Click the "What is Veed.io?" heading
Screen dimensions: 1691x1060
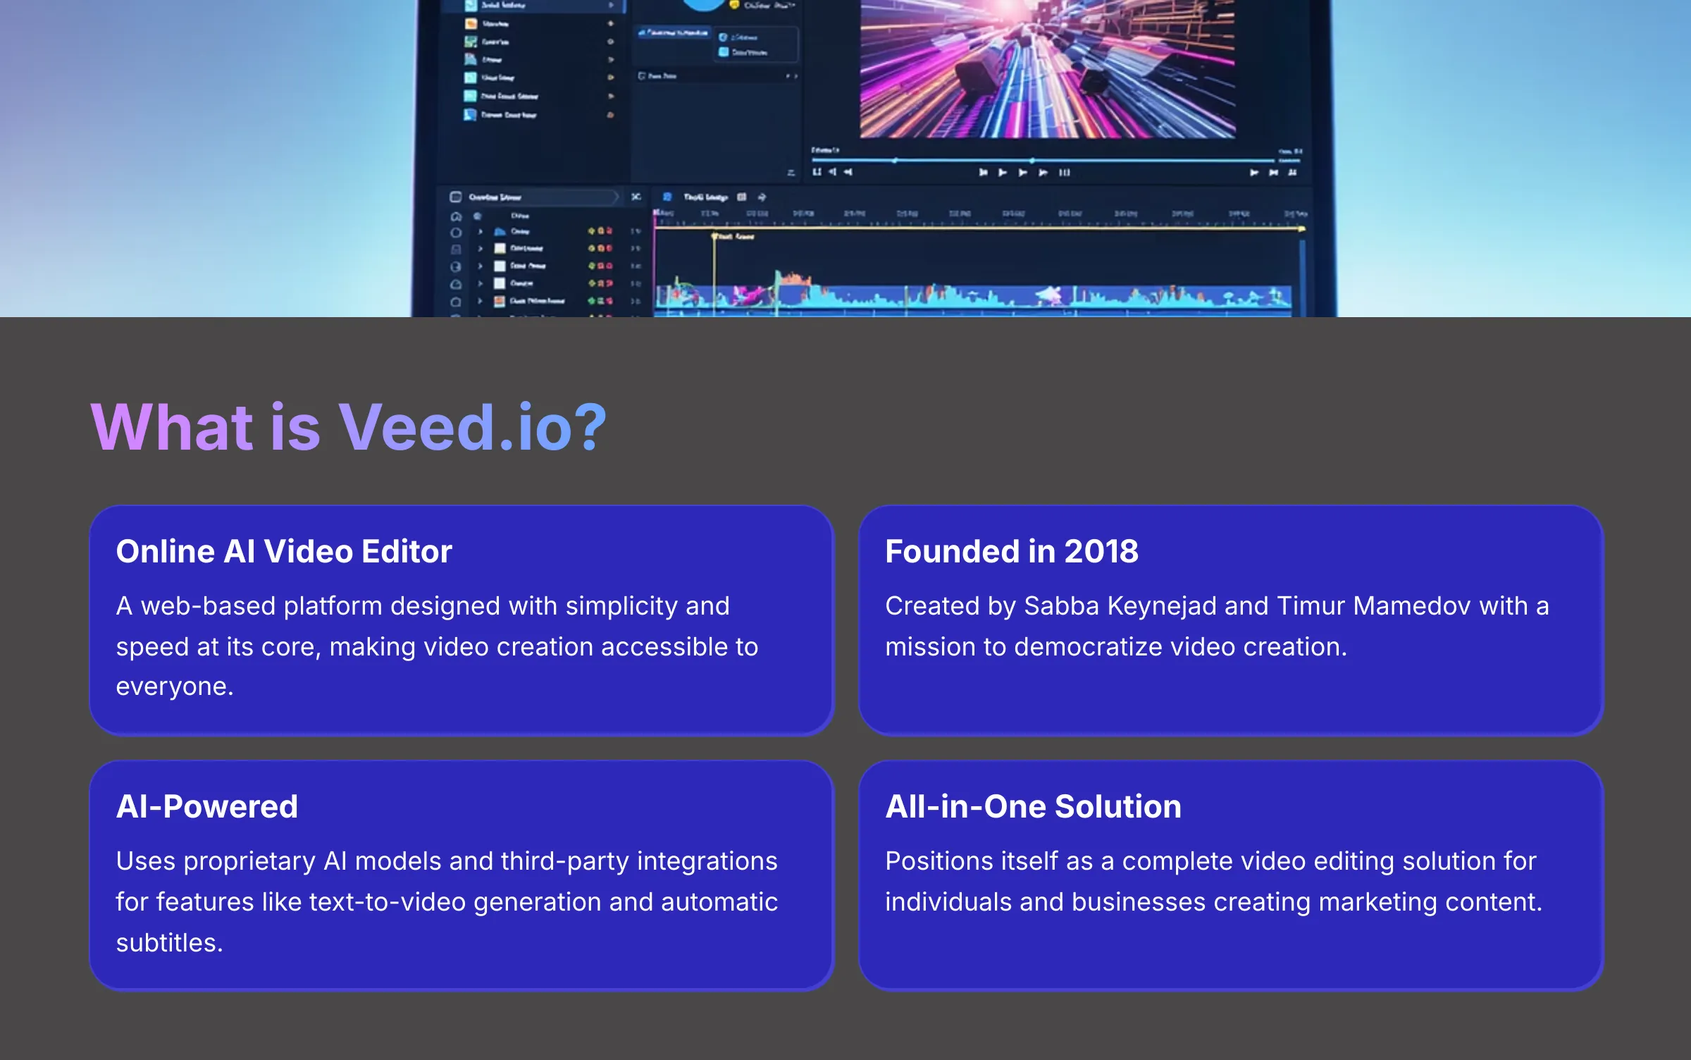[349, 427]
